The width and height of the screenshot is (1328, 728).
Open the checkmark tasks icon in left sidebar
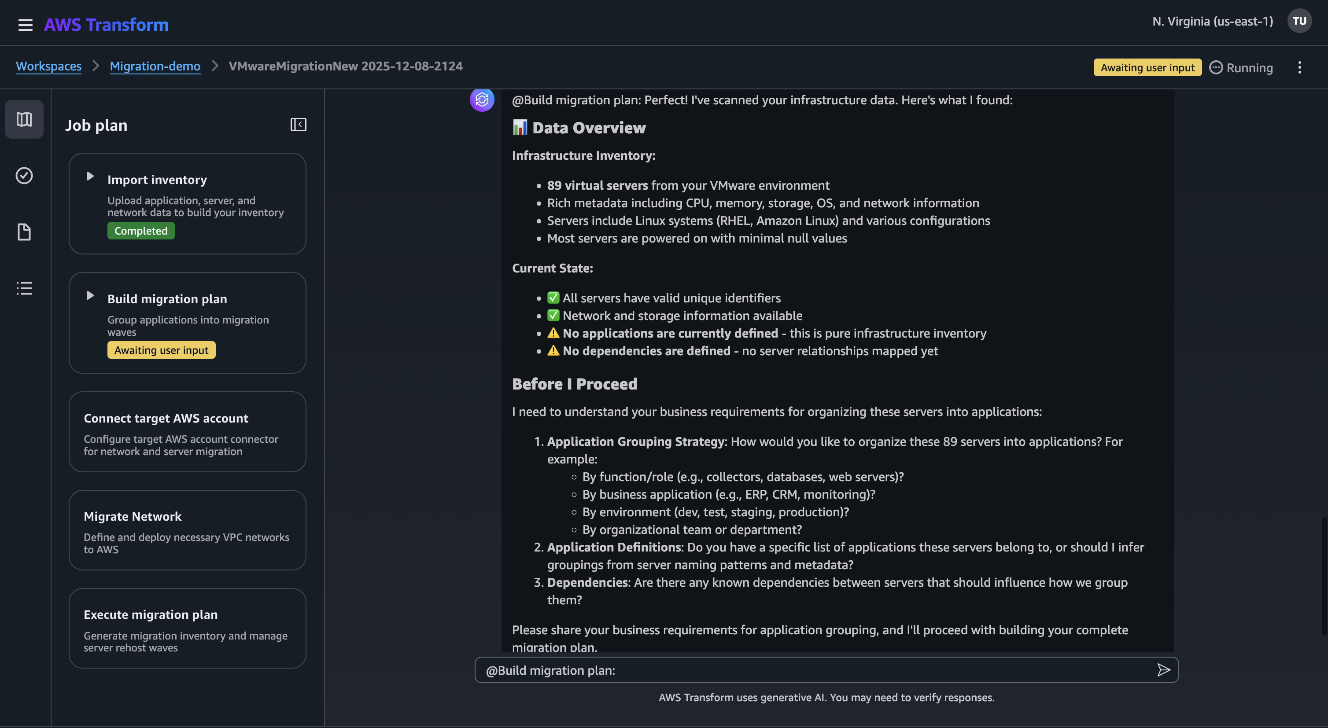pos(24,175)
